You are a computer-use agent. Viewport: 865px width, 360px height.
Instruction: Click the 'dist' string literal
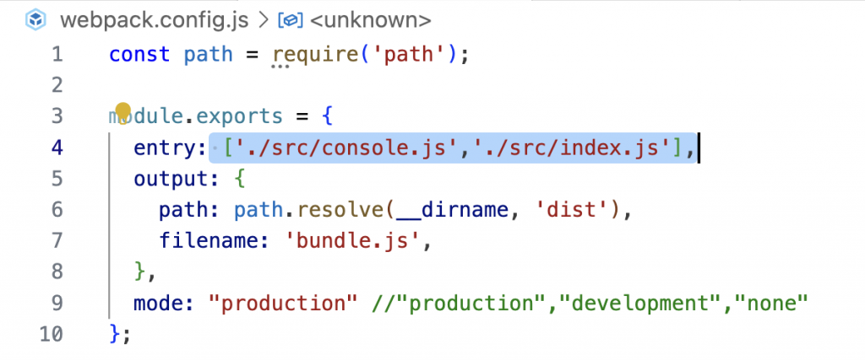572,210
